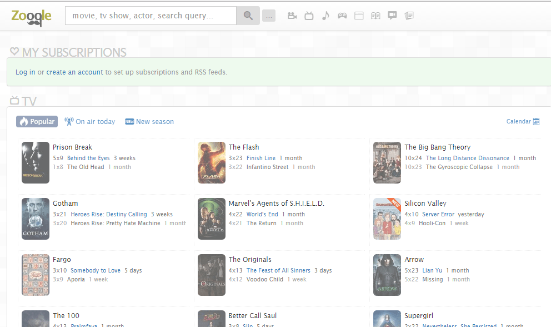The height and width of the screenshot is (327, 551).
Task: Click the Gotham poster thumbnail
Action: (x=36, y=219)
